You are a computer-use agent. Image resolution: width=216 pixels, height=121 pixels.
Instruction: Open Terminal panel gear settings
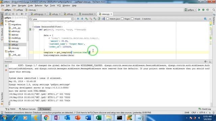206,62
